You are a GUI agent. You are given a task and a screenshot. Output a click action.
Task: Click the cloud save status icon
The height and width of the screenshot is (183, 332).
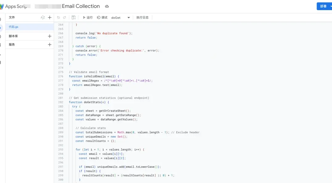107,6
